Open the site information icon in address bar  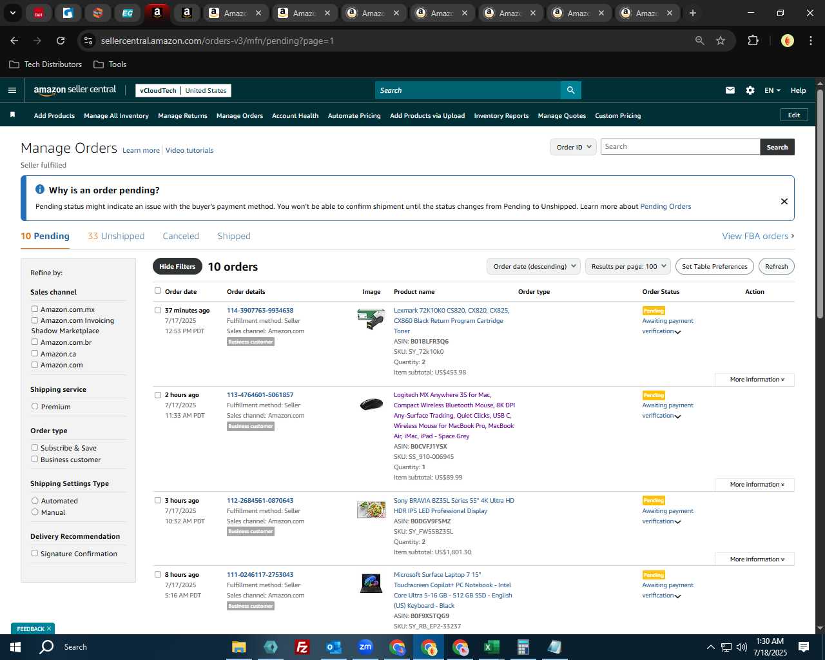tap(88, 41)
